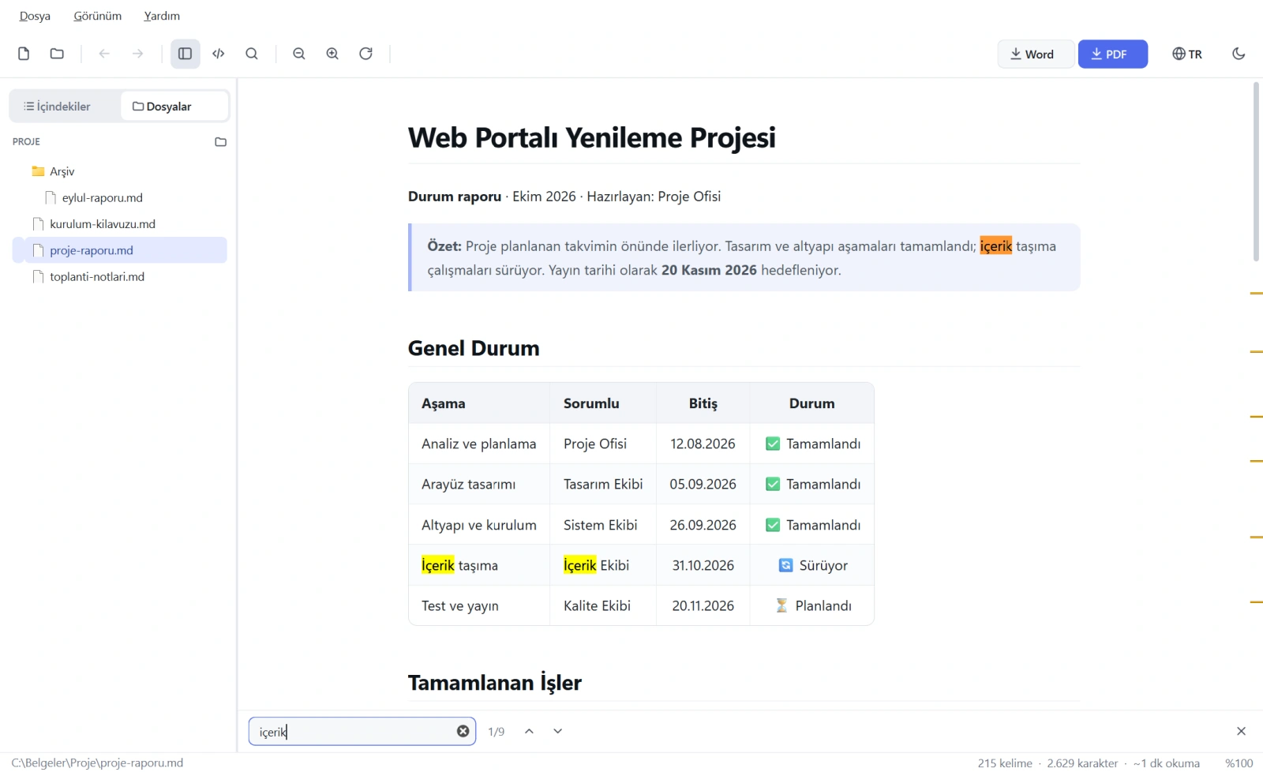Zoom out of the document
The width and height of the screenshot is (1263, 772).
pos(299,54)
